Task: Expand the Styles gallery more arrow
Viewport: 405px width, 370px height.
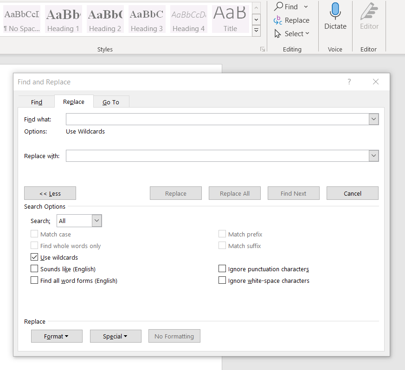Action: click(256, 31)
